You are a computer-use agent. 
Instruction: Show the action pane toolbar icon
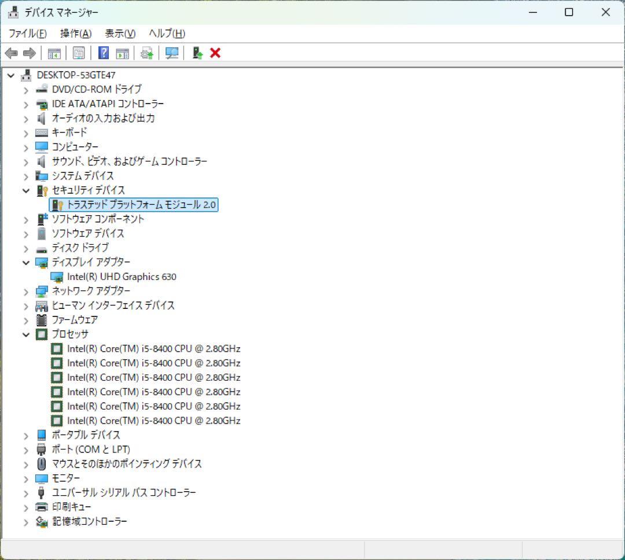tap(122, 53)
